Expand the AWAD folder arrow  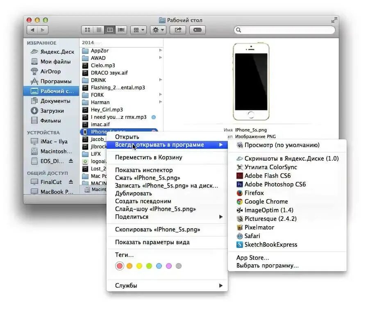tap(161, 57)
